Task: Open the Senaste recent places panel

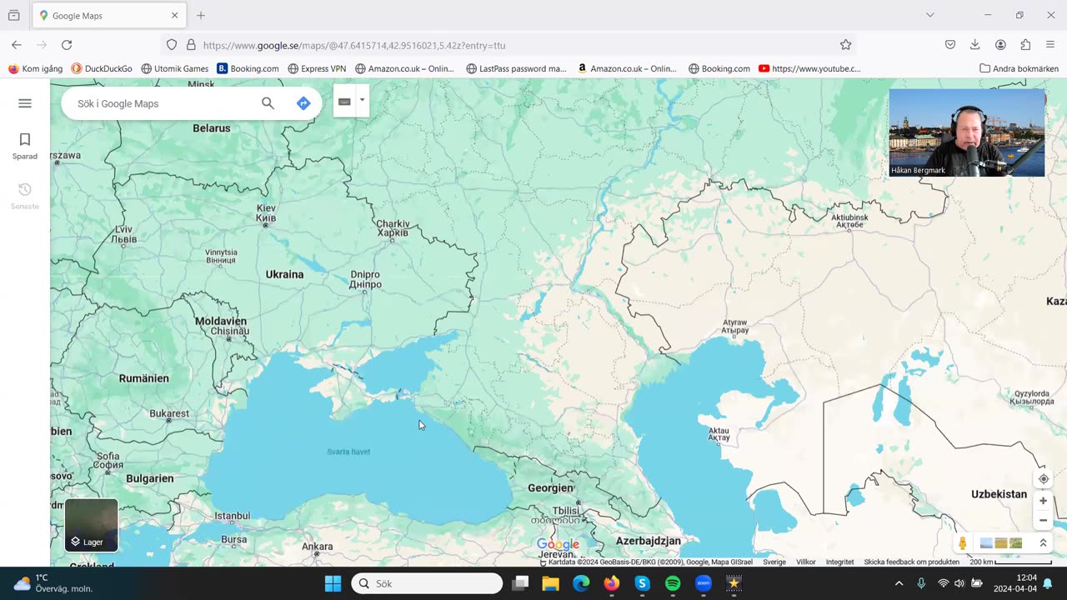Action: pos(25,196)
